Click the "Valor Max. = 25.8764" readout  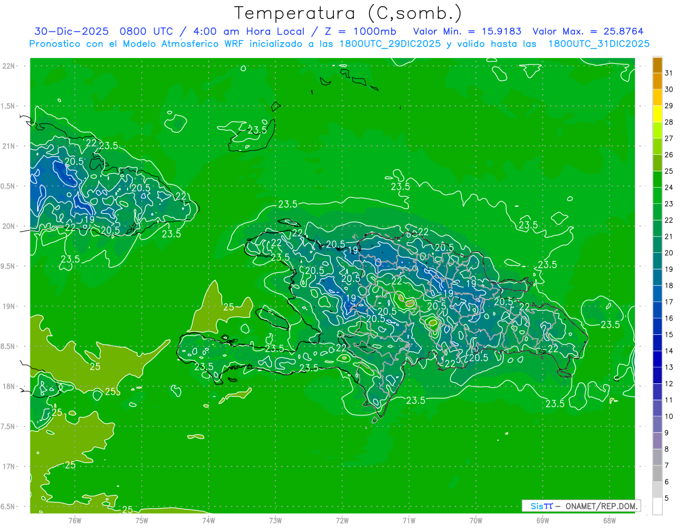tap(588, 31)
